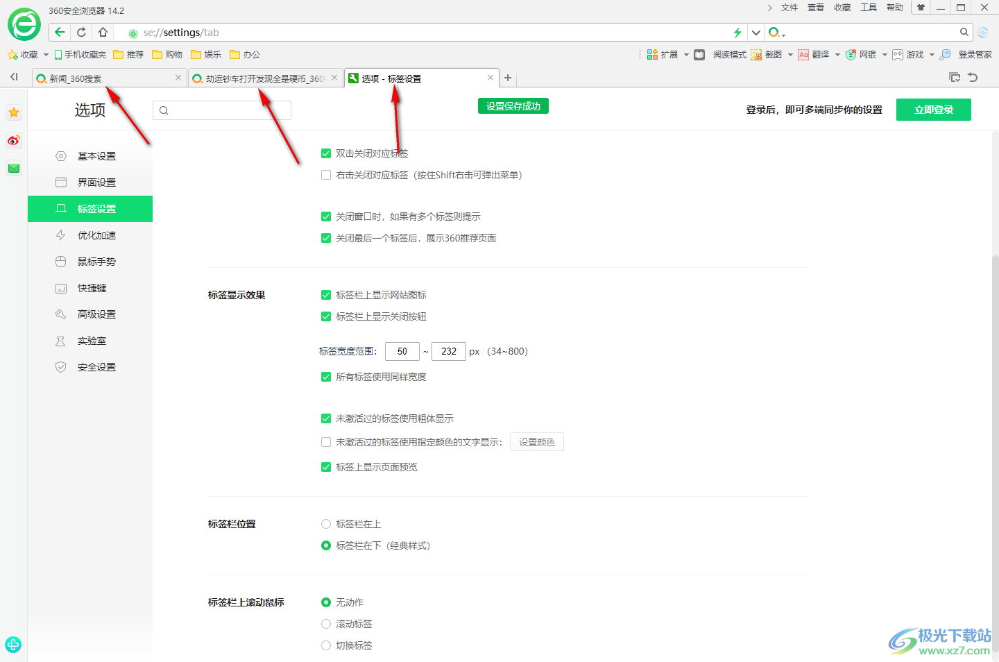Click the 翻译 translate tool
999x662 pixels.
[814, 54]
